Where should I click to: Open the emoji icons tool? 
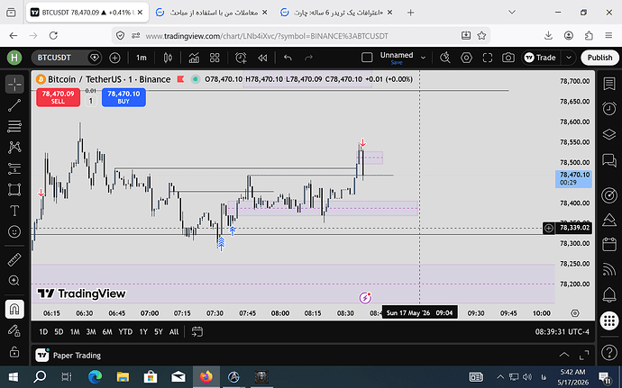point(14,231)
